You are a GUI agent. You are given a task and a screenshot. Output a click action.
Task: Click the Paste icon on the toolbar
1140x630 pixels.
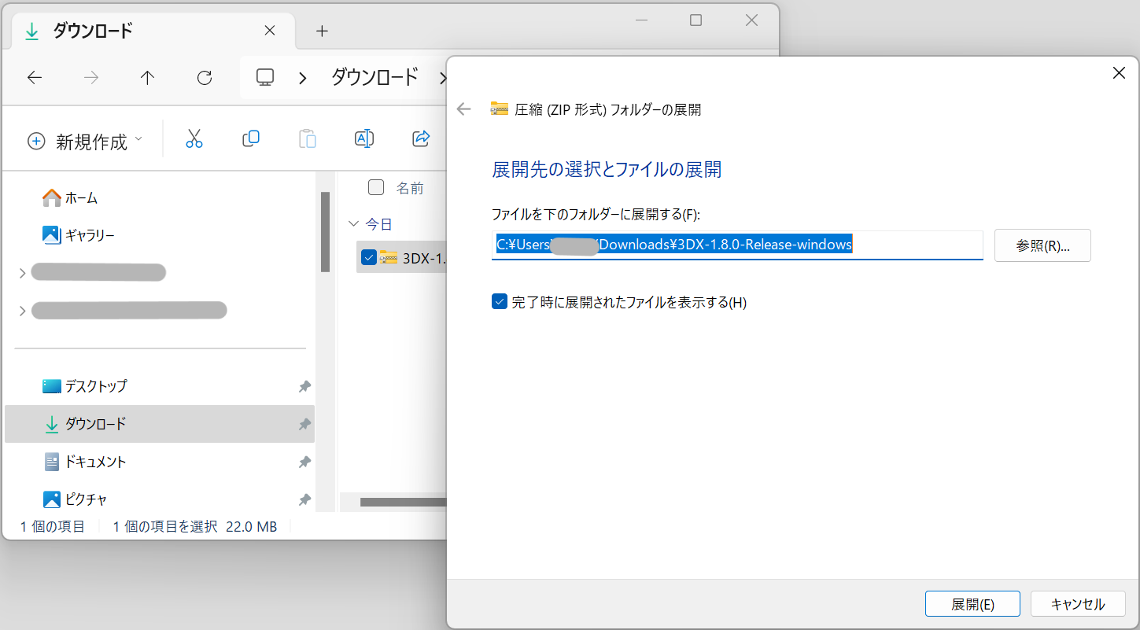pos(307,138)
